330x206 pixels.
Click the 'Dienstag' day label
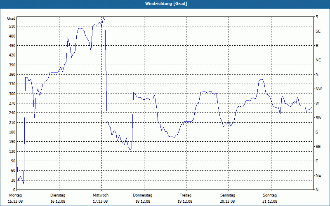[x=58, y=195]
